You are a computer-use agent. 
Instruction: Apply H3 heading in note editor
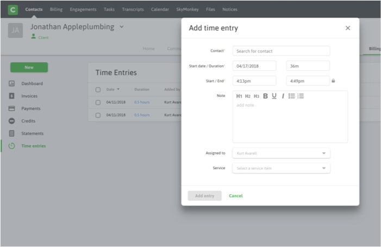click(257, 96)
